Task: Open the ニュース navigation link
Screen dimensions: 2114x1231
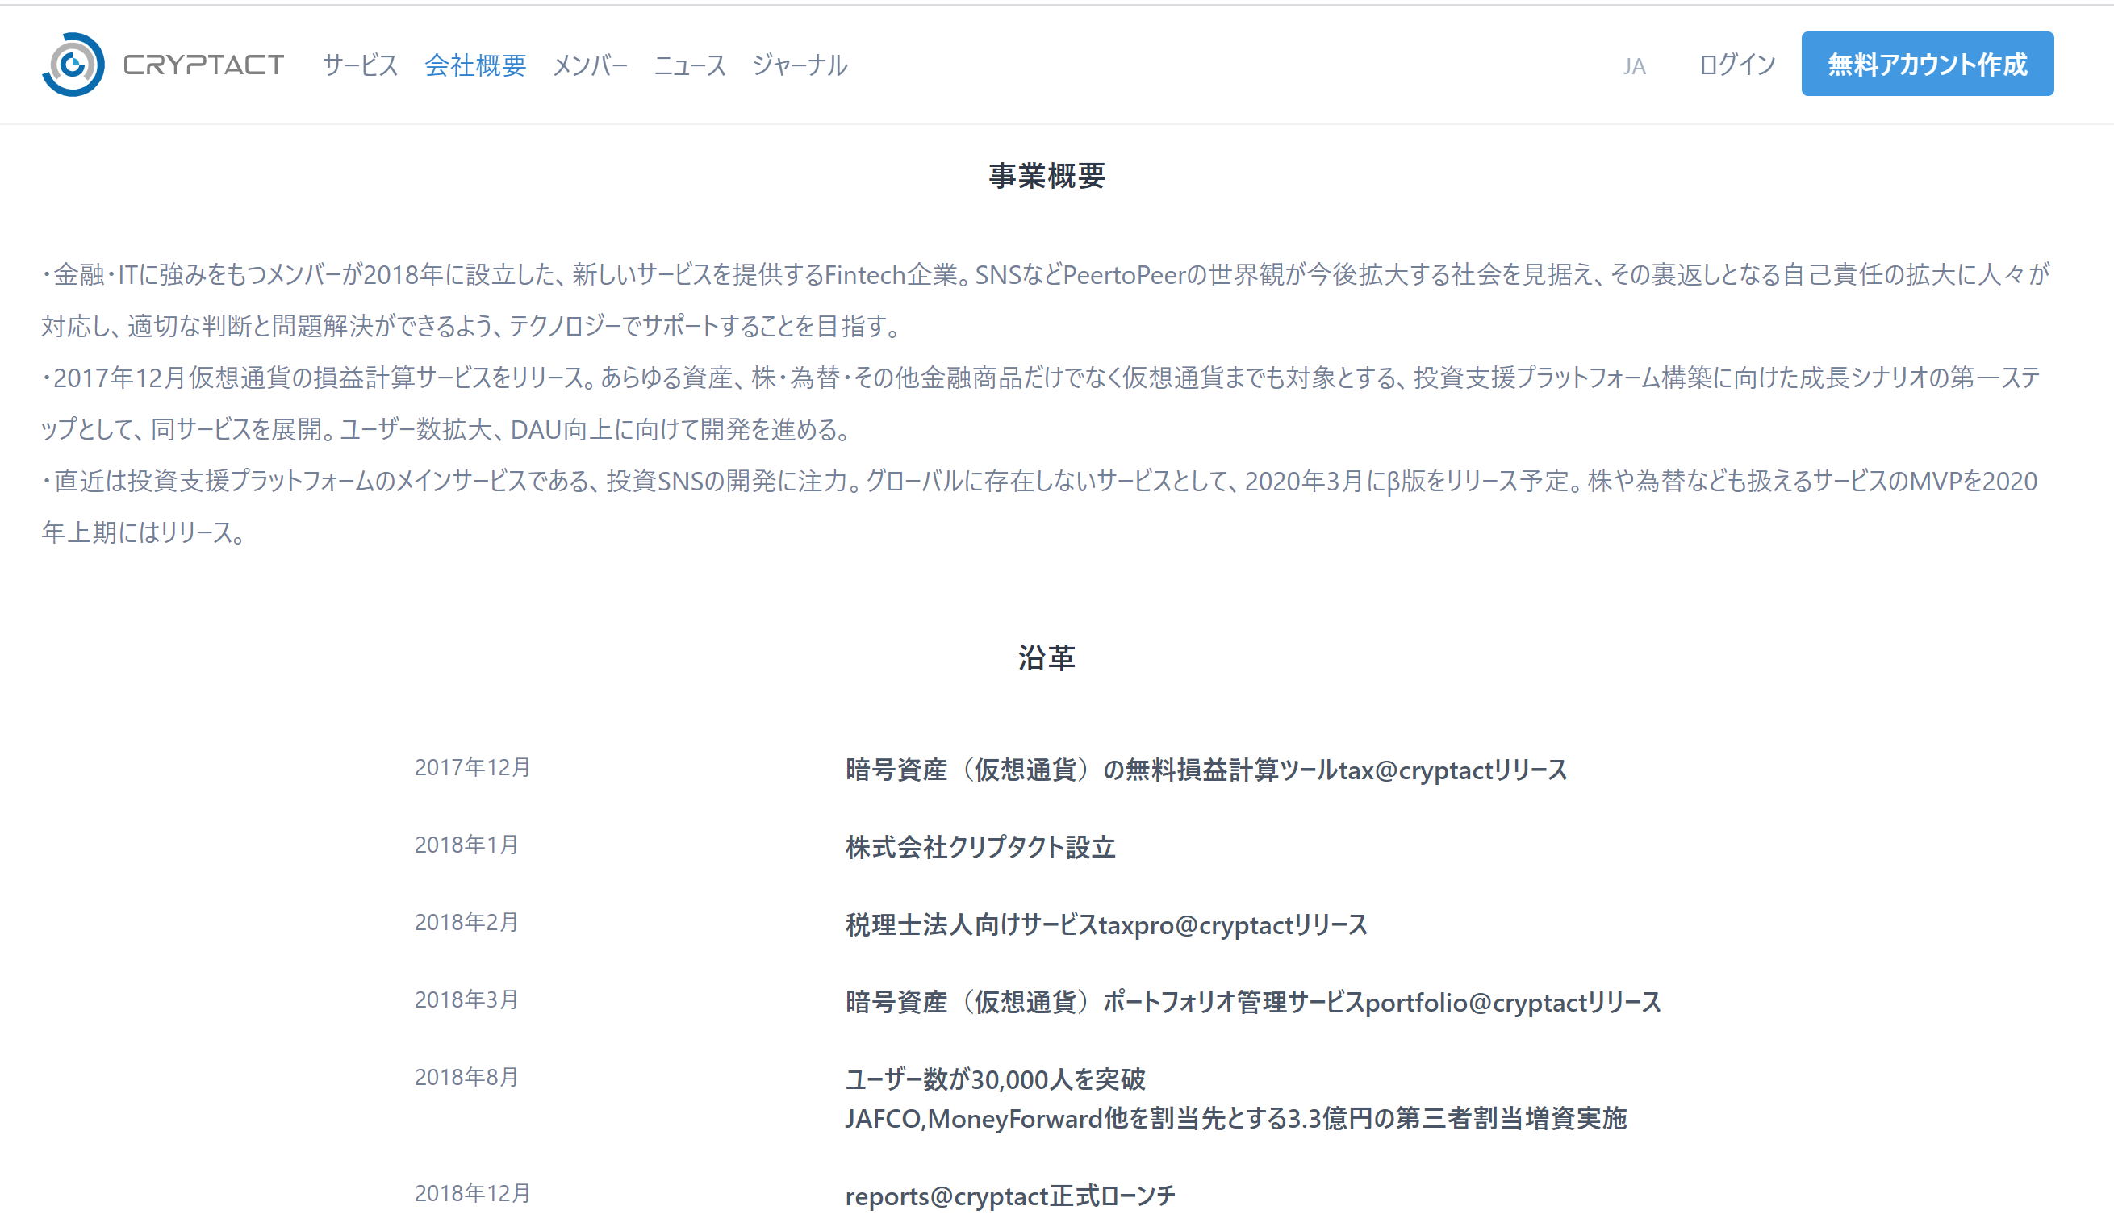Action: [690, 65]
